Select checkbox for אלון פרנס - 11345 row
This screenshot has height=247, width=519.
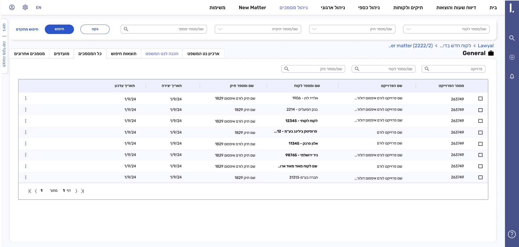pyautogui.click(x=480, y=144)
